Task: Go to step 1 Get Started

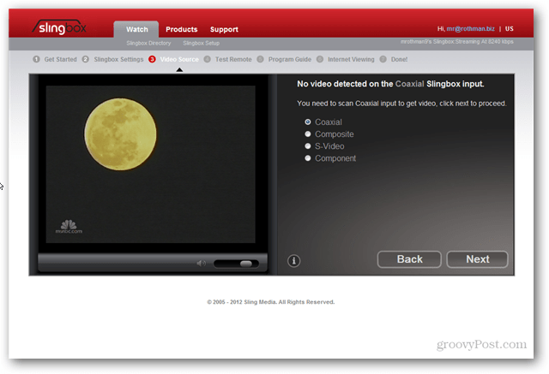Action: pyautogui.click(x=55, y=59)
